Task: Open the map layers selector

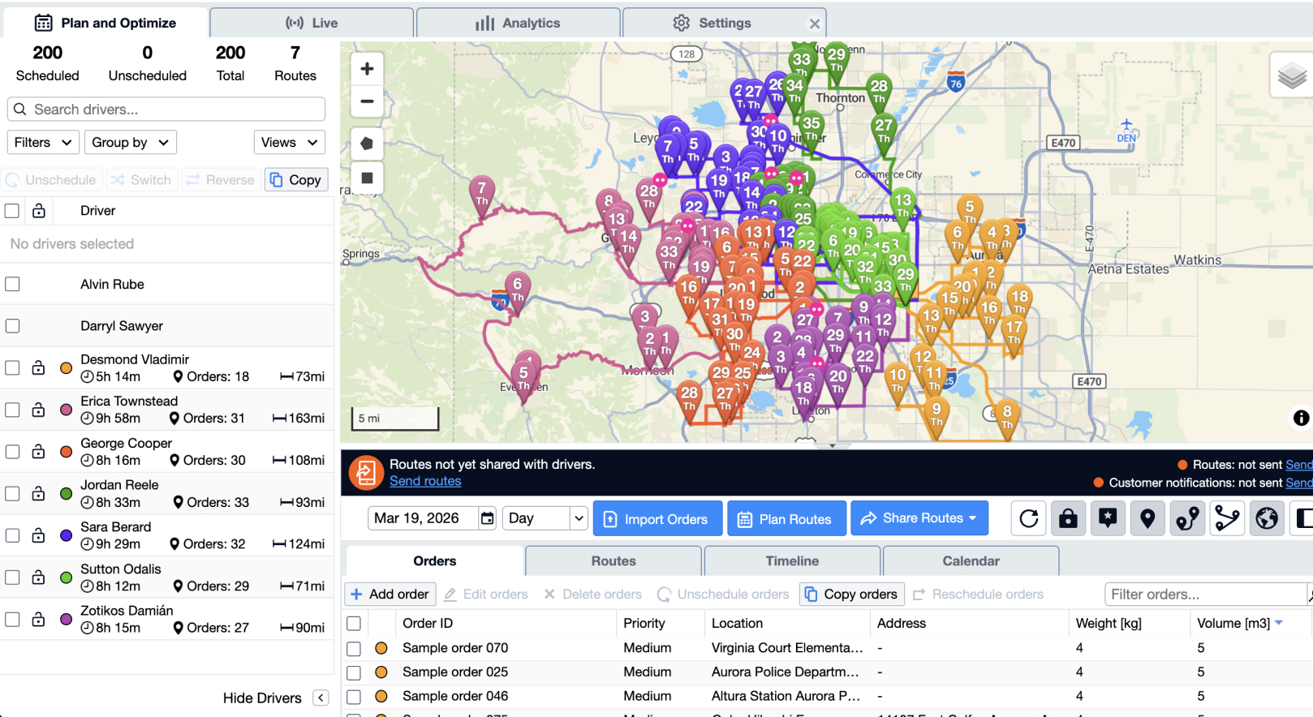Action: [1292, 76]
